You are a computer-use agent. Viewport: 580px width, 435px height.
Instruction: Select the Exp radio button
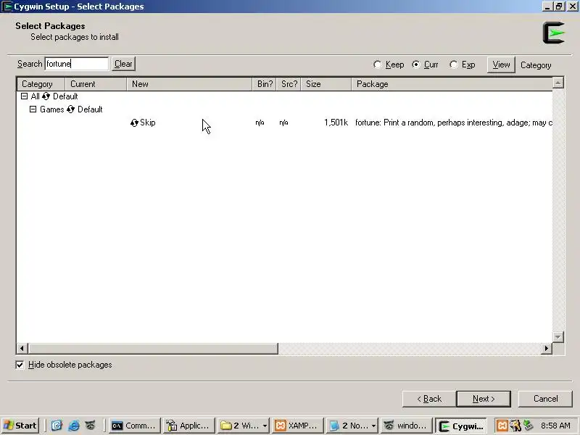454,65
